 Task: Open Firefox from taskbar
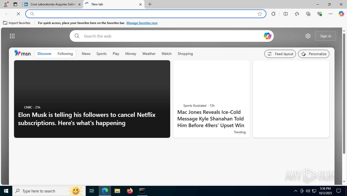pos(130,191)
